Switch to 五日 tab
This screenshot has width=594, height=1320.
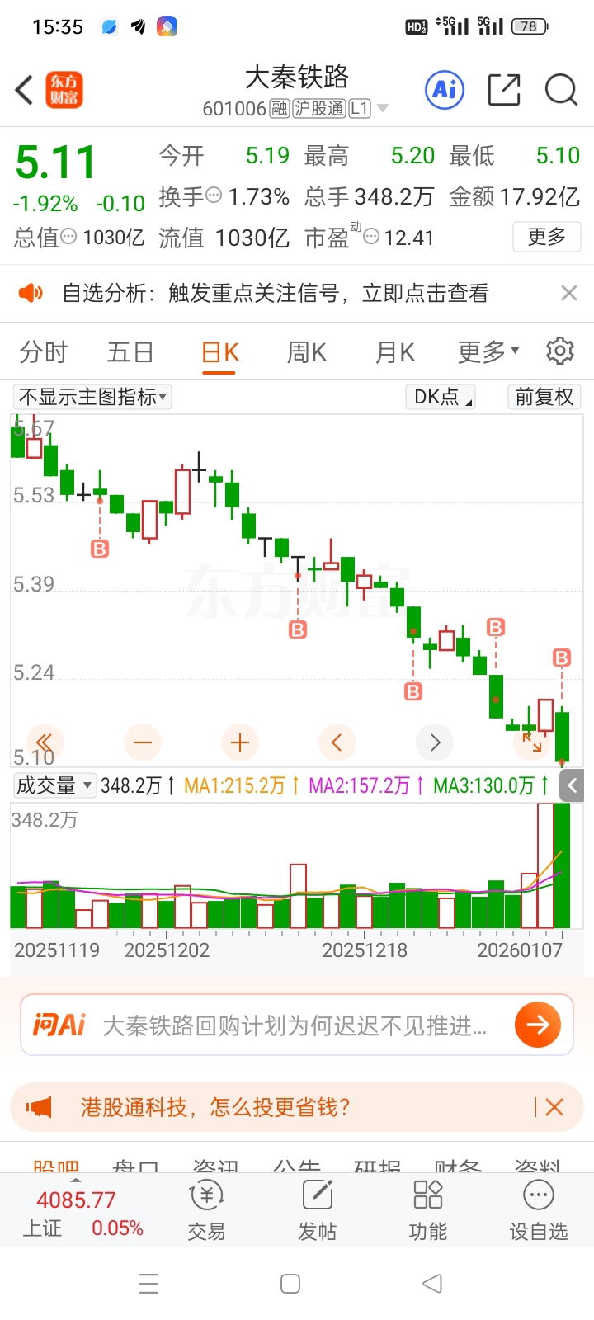[130, 352]
